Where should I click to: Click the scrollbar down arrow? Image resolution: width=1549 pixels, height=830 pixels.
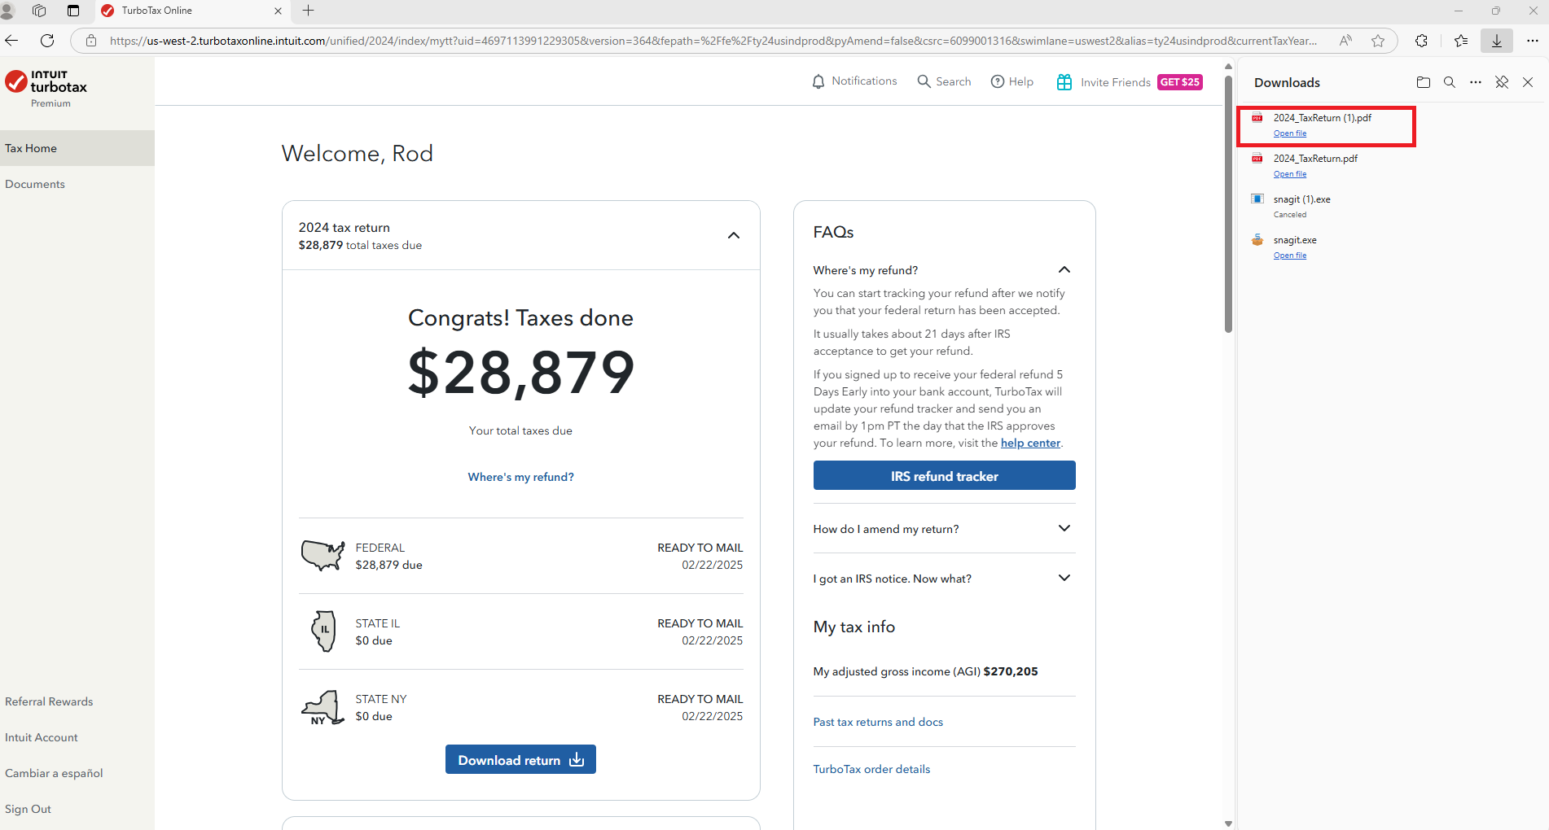coord(1228,823)
